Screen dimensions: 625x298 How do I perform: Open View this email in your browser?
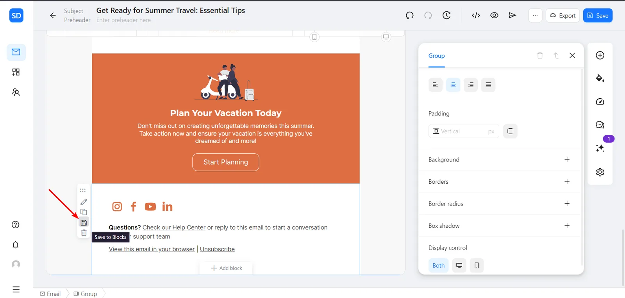click(152, 249)
